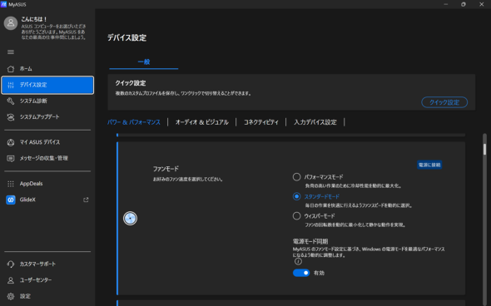Viewport: 491px width, 306px height.
Task: Open オーディオ & ビジュアル section tab
Action: (202, 122)
